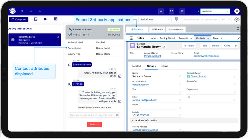Image resolution: width=248 pixels, height=139 pixels.
Task: Open Dinesh Sundar contact owner link
Action: (198, 76)
